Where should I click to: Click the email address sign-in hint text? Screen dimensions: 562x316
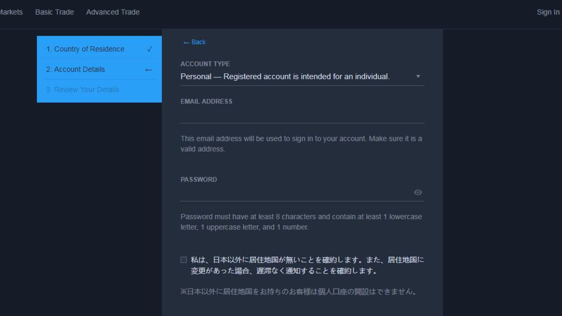(301, 144)
